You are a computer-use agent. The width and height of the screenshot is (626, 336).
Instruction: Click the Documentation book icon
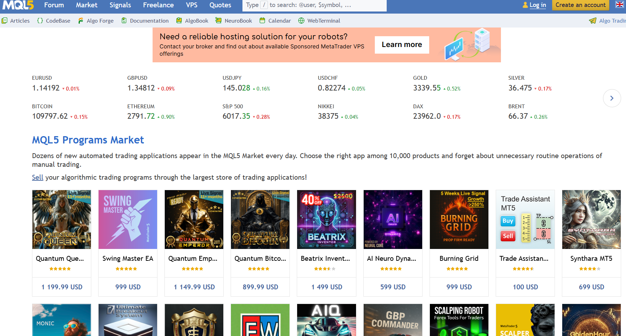coord(124,21)
